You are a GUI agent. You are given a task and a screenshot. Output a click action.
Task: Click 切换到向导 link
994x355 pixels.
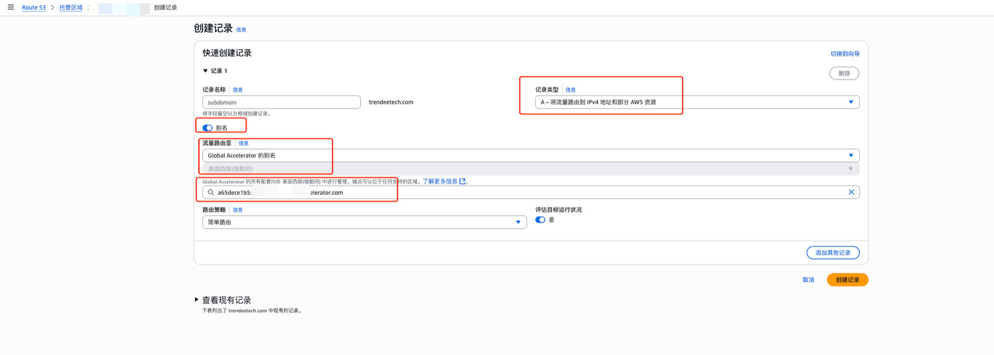[x=845, y=54]
